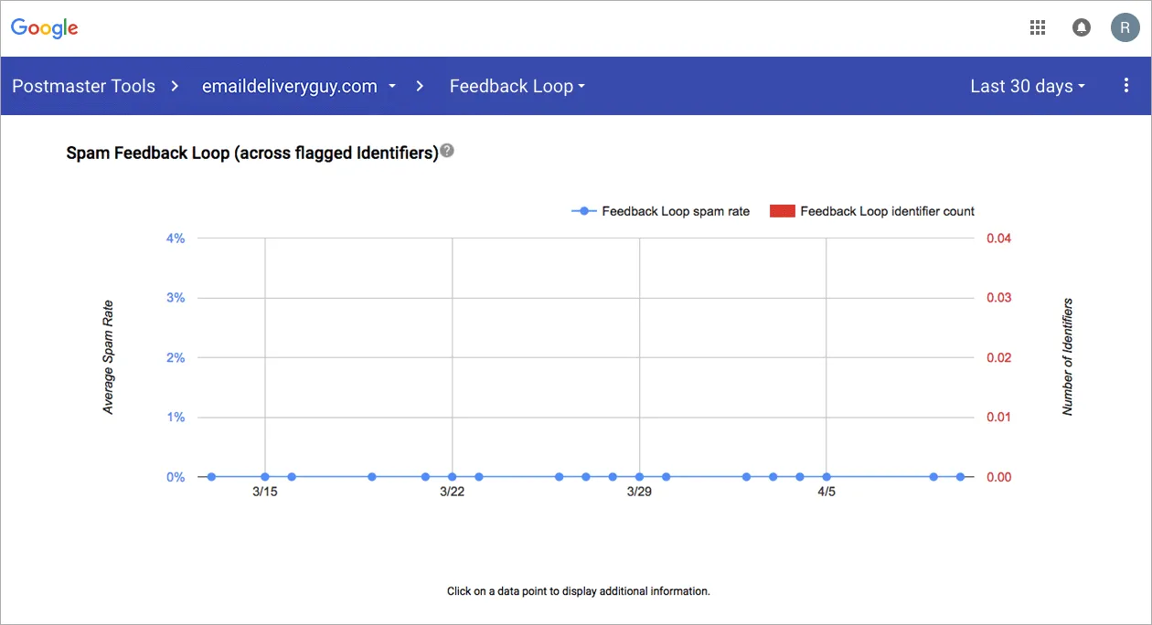The width and height of the screenshot is (1152, 625).
Task: Open the emaildeliveryguy.com domain dropdown
Action: [299, 86]
